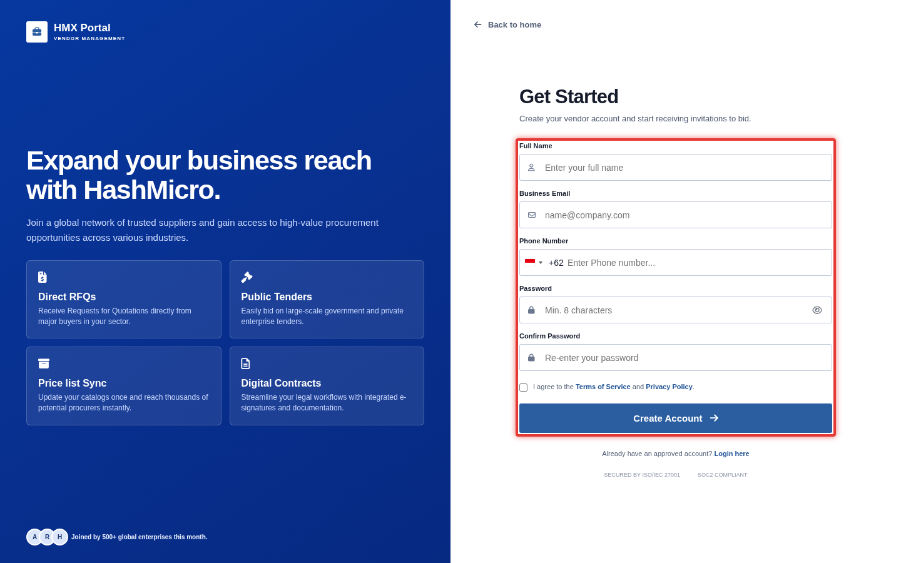Open the country flag code dropdown
Image resolution: width=901 pixels, height=563 pixels.
[534, 263]
